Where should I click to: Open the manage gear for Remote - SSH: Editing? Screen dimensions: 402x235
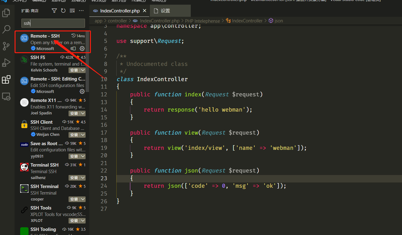click(x=82, y=91)
